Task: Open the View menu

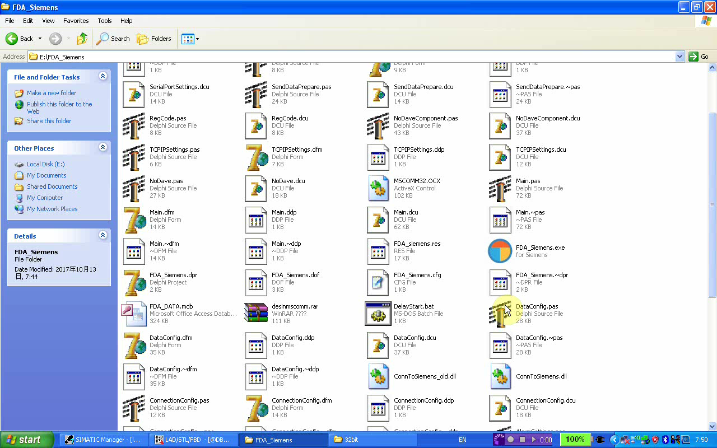Action: coord(49,21)
